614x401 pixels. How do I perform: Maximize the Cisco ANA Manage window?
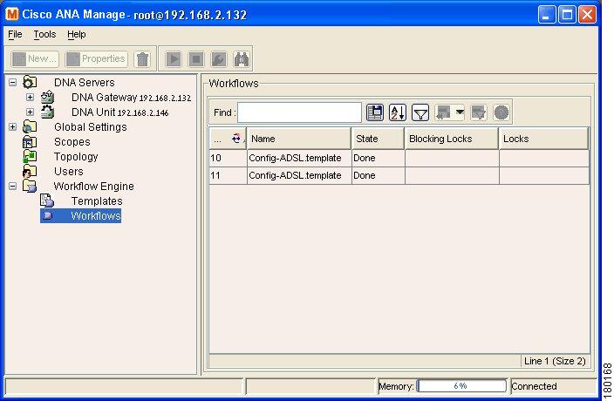tap(567, 15)
